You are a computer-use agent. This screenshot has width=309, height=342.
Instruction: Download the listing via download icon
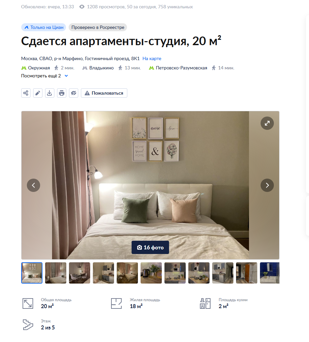coord(50,93)
